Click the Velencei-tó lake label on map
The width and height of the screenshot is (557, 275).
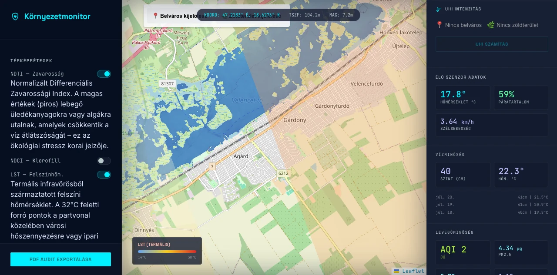pos(247,100)
